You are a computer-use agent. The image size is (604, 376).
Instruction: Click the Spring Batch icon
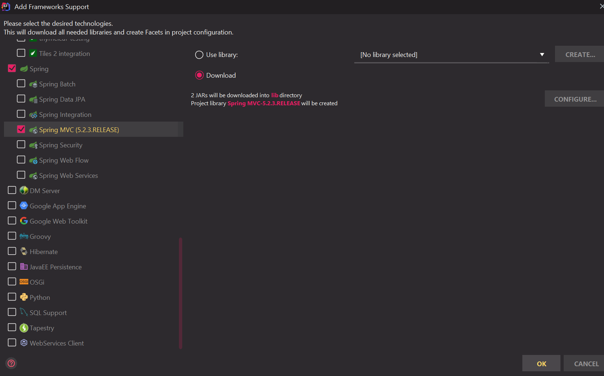33,84
